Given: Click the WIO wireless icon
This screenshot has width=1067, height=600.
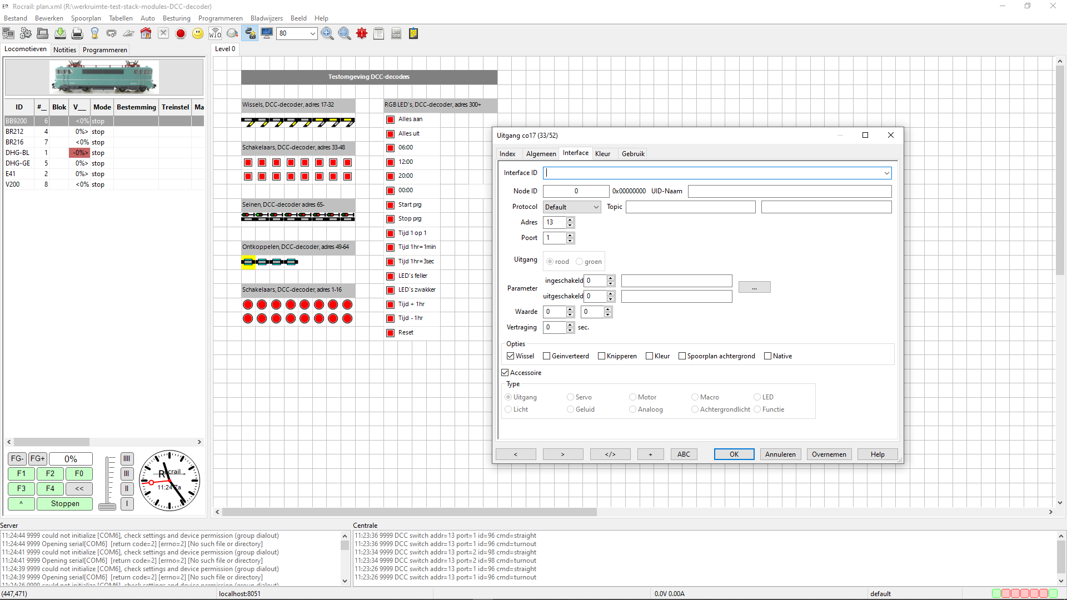Looking at the screenshot, I should coord(215,34).
